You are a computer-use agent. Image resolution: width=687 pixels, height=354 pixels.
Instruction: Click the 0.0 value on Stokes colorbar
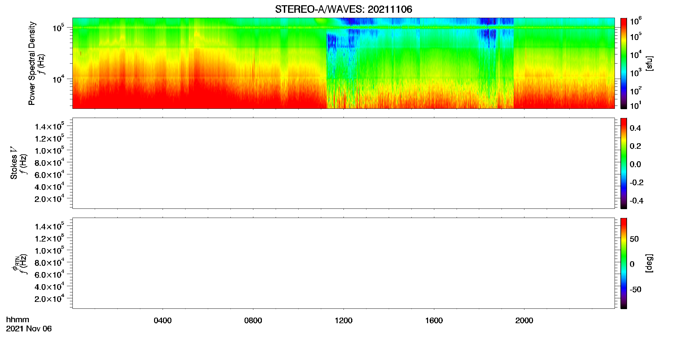tap(635, 165)
